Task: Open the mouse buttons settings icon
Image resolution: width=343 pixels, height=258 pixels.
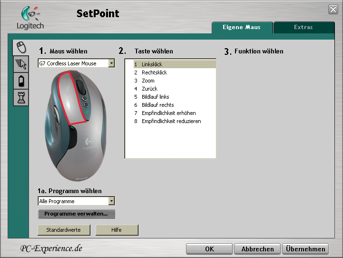Action: 21,47
